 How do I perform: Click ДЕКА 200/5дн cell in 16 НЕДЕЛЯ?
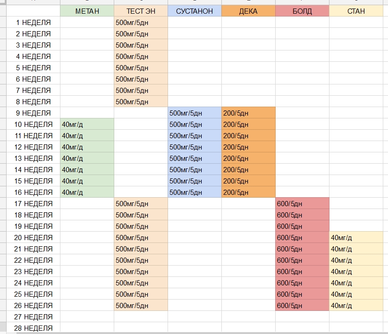pyautogui.click(x=248, y=192)
